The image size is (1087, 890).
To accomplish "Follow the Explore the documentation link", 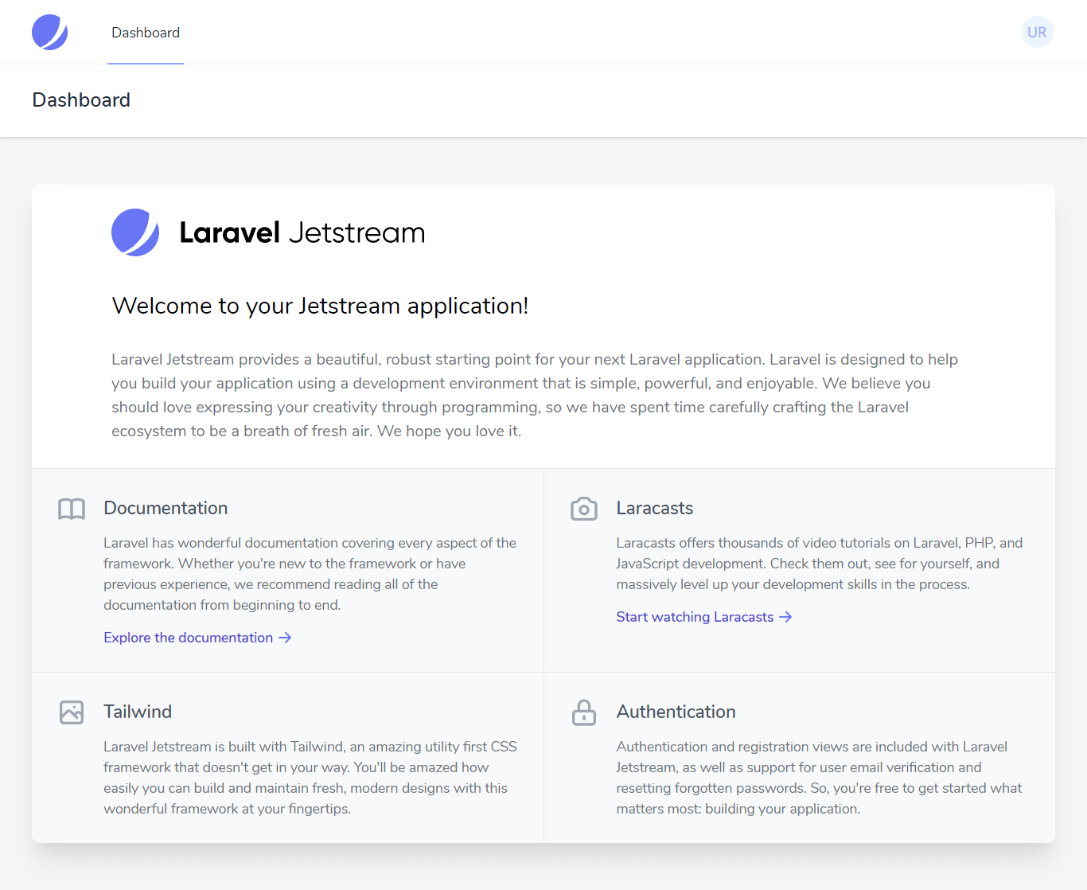I will click(197, 638).
